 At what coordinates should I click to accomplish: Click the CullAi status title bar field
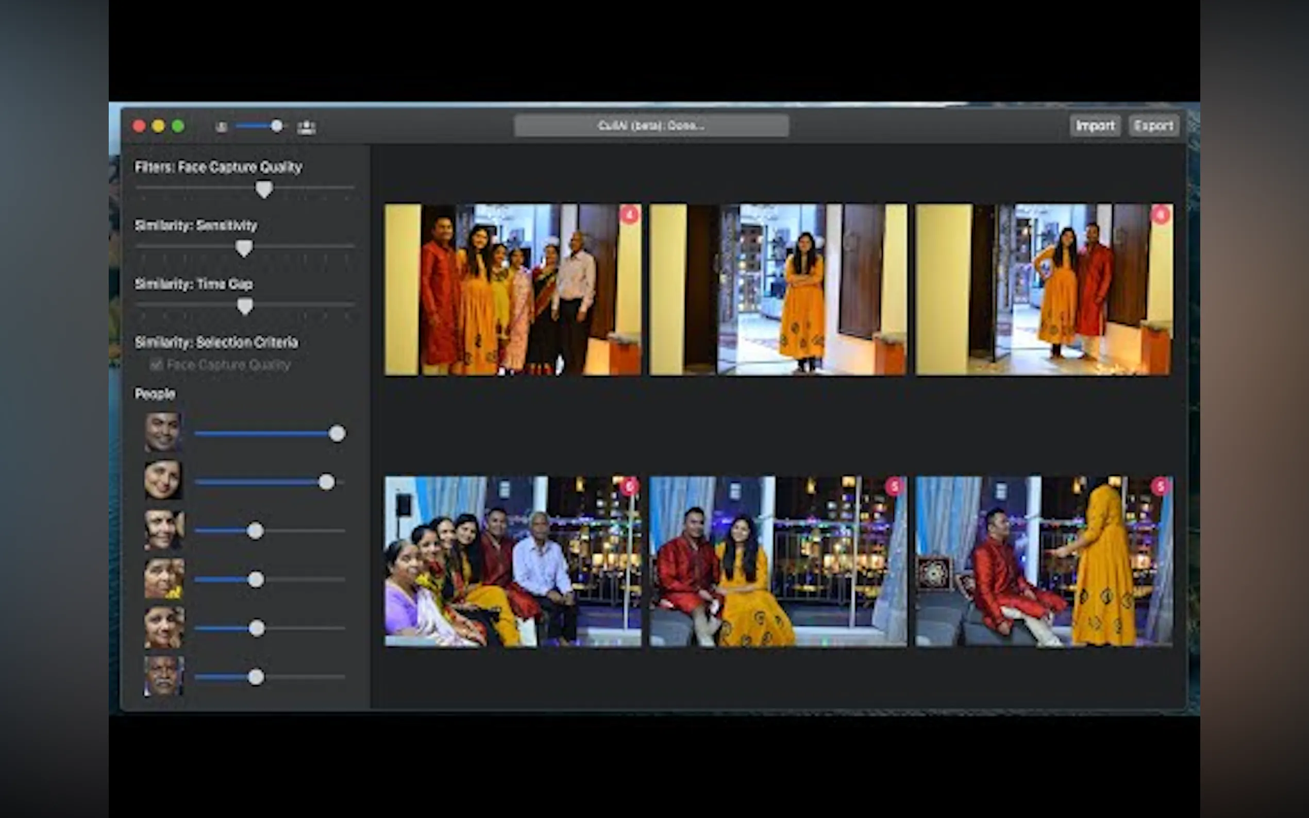[x=651, y=126]
